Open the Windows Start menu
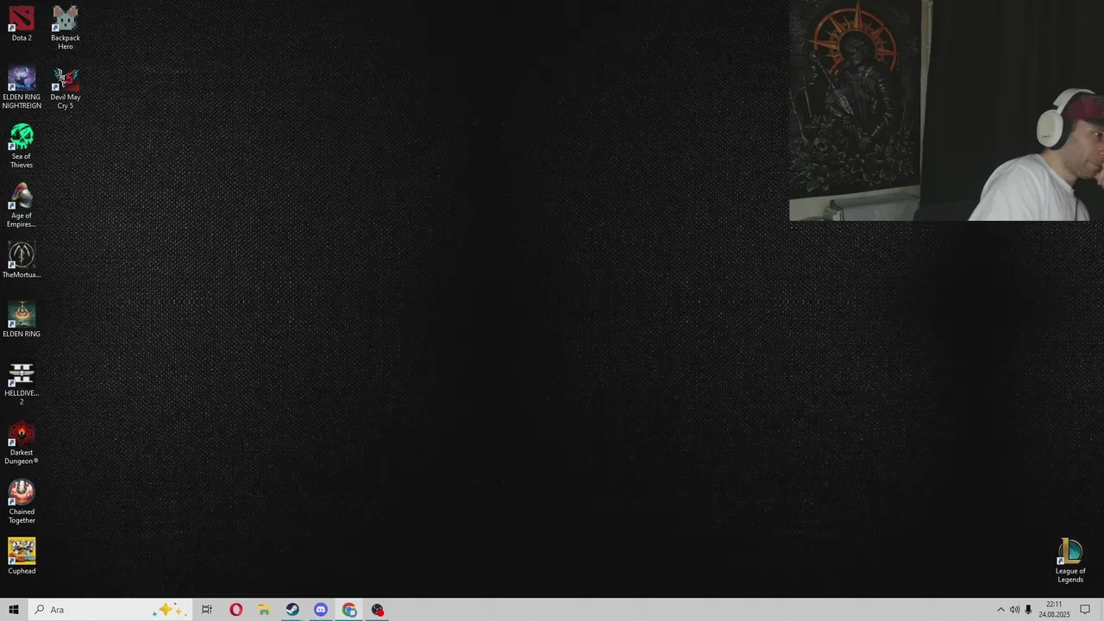The width and height of the screenshot is (1104, 621). tap(14, 610)
